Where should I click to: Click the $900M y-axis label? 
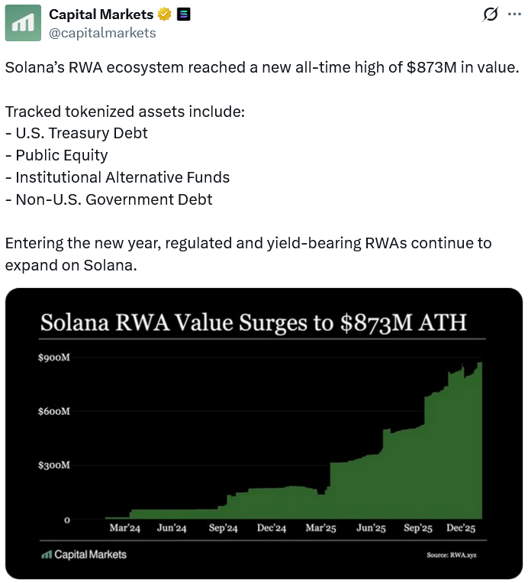pos(54,358)
